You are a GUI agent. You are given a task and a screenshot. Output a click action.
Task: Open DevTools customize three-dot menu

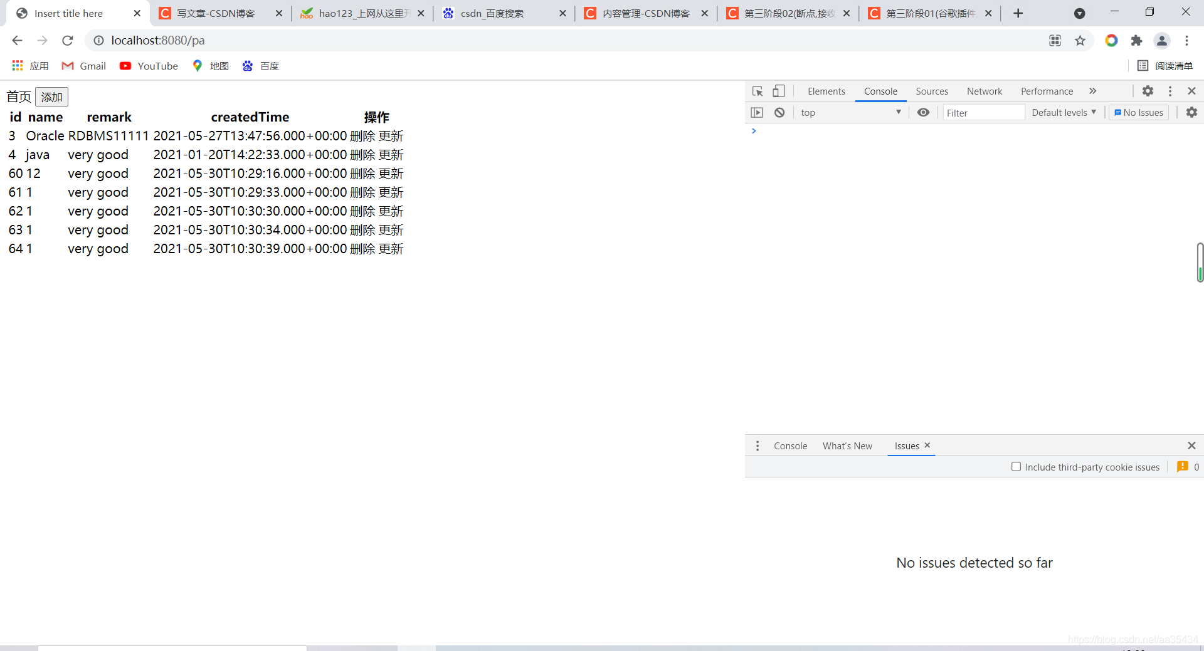(1170, 91)
